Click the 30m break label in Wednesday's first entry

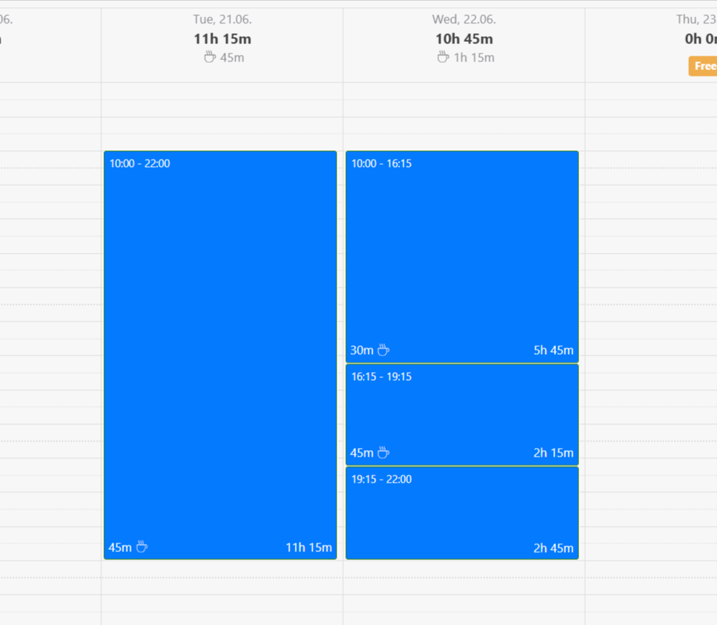coord(362,350)
